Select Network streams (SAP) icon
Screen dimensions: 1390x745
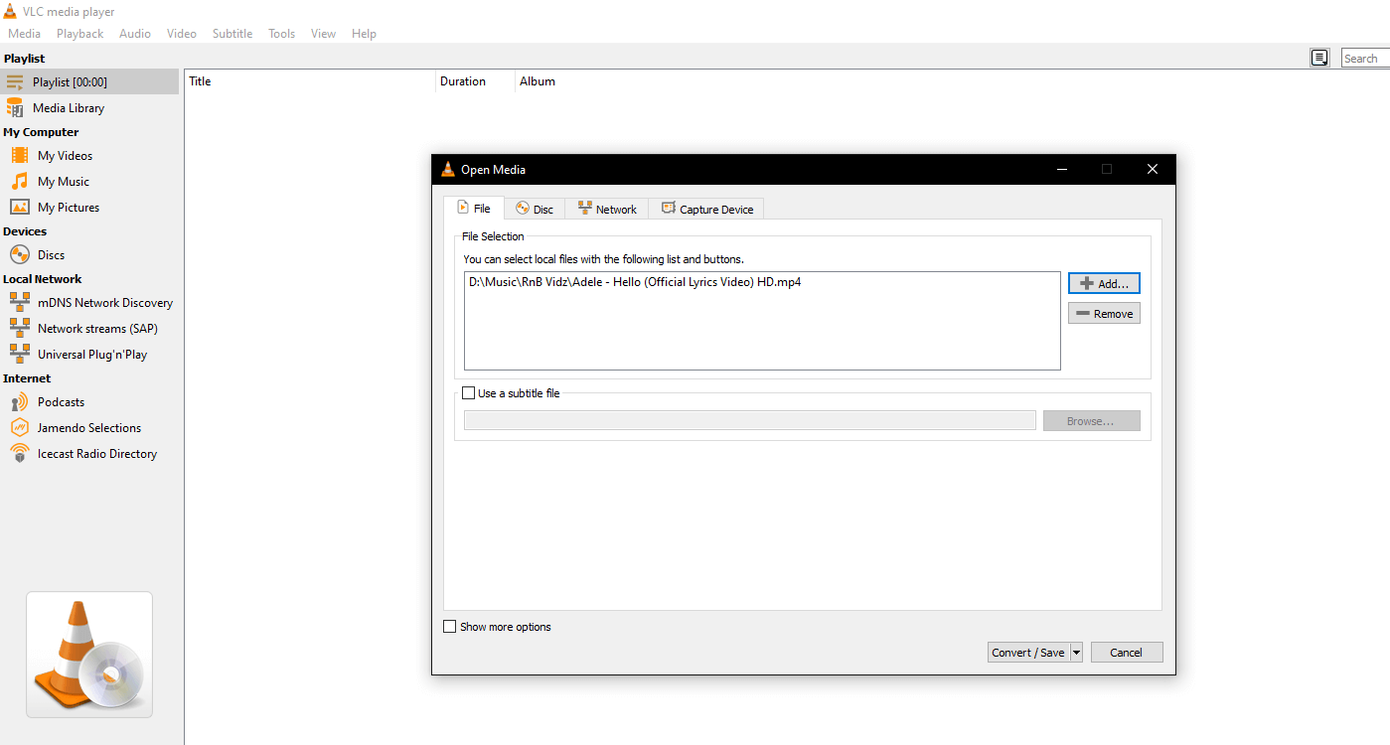[x=20, y=329]
